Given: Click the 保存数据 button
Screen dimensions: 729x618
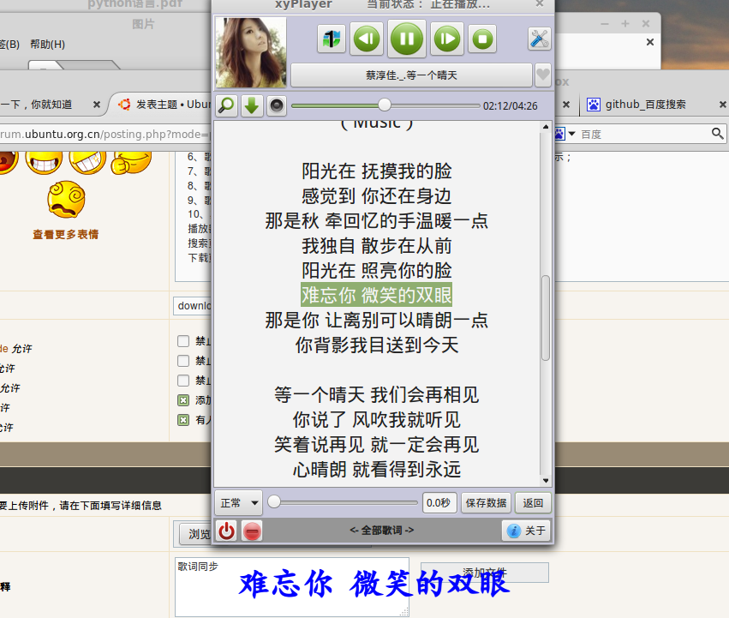Looking at the screenshot, I should [486, 502].
